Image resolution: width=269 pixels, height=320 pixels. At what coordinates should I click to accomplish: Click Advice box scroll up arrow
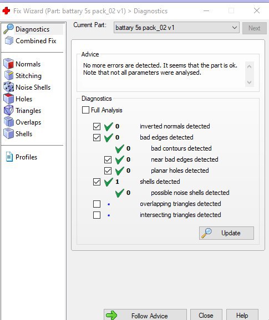pyautogui.click(x=250, y=66)
